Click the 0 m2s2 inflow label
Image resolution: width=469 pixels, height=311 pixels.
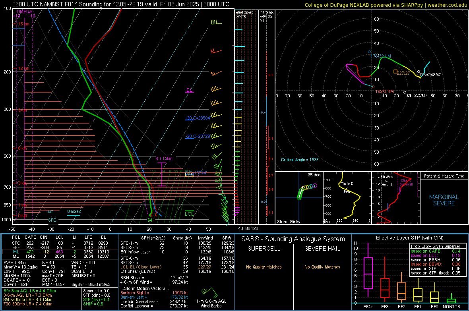tap(74, 211)
